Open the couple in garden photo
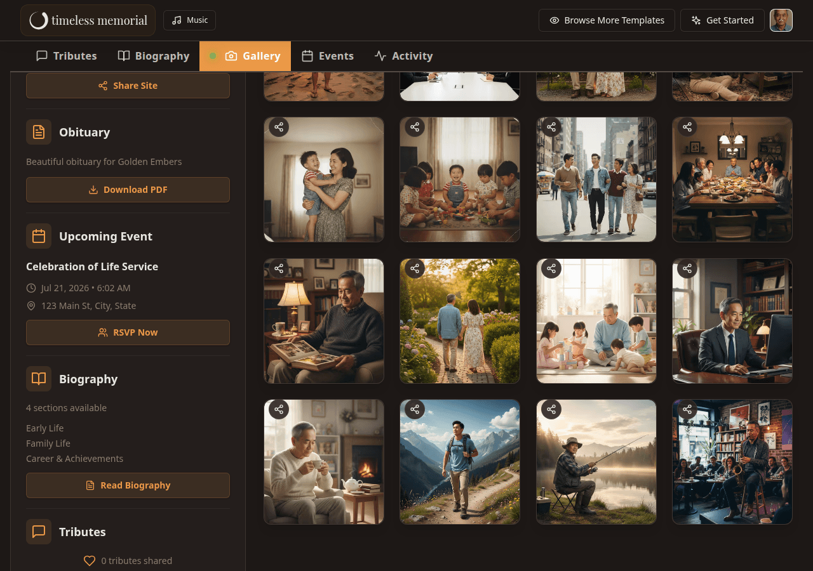 coord(460,321)
